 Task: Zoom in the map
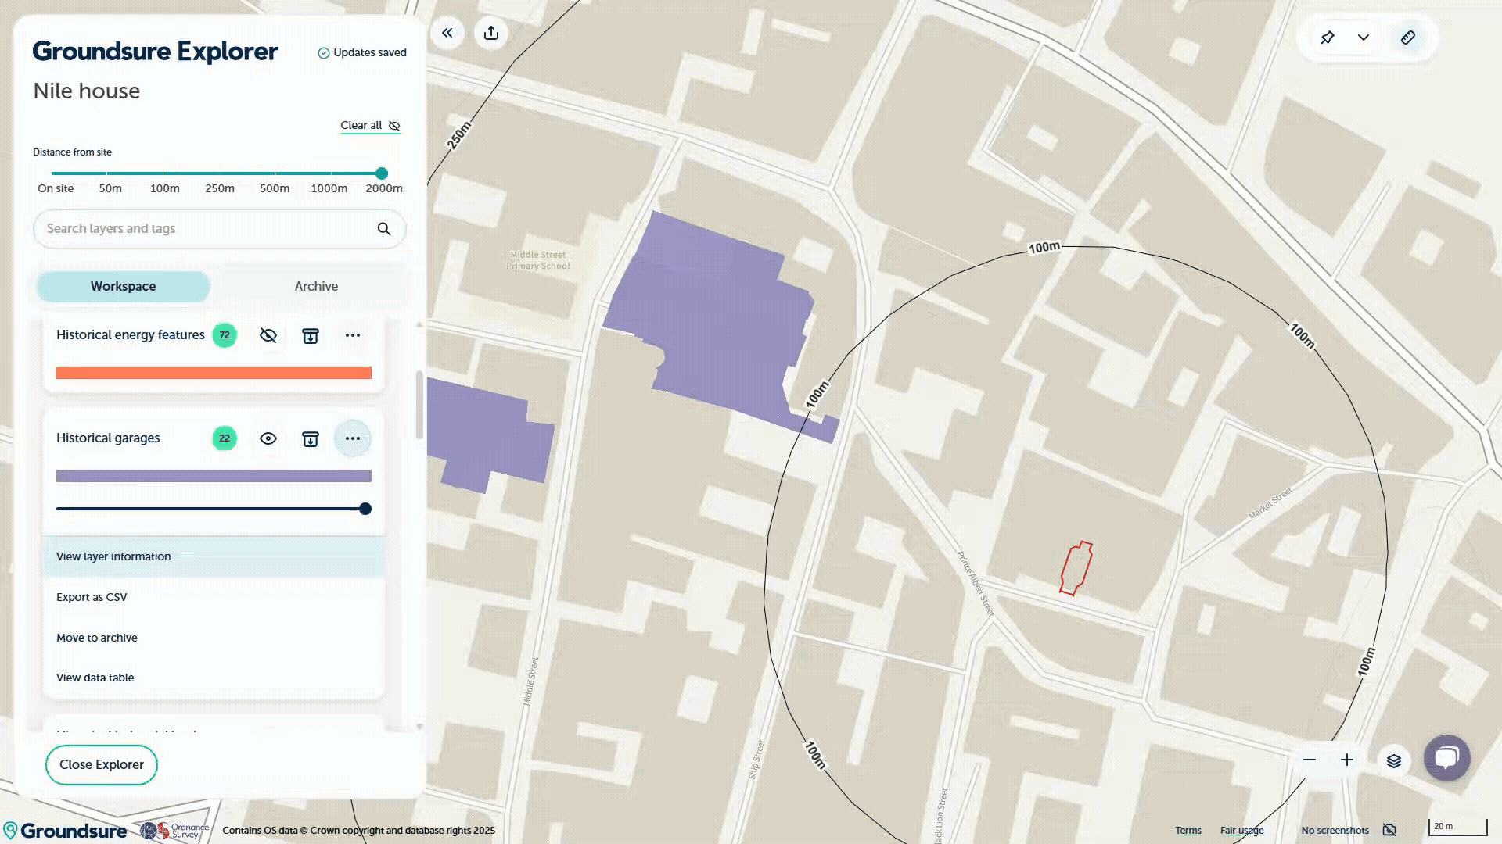[x=1347, y=760]
